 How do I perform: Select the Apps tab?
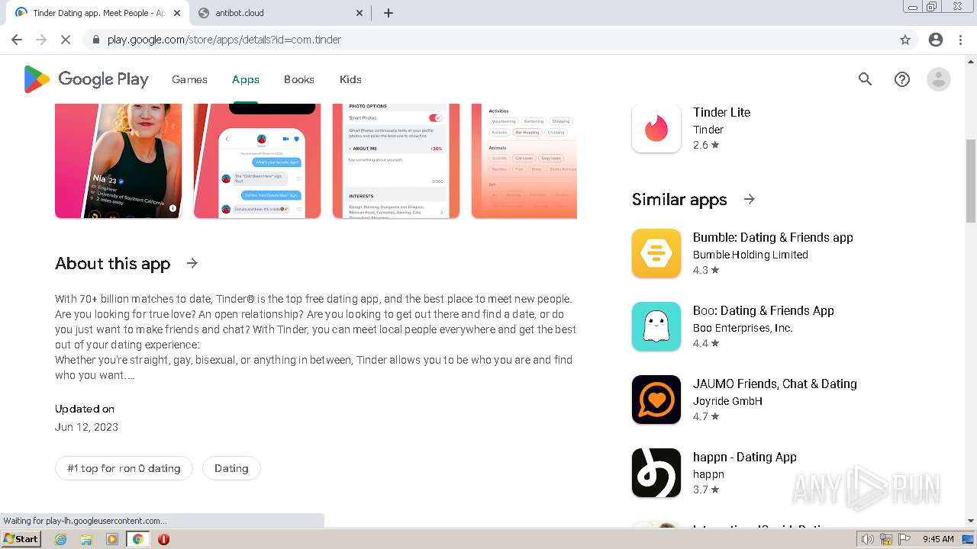(246, 79)
